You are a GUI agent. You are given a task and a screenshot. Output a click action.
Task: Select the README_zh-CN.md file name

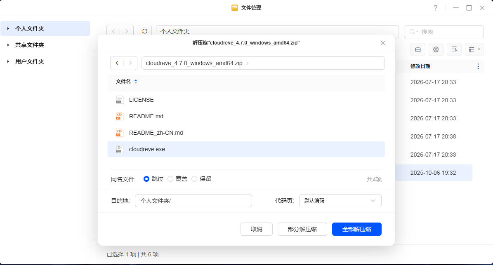click(156, 133)
